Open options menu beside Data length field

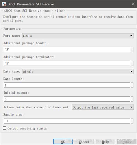pyautogui.click(x=132, y=85)
